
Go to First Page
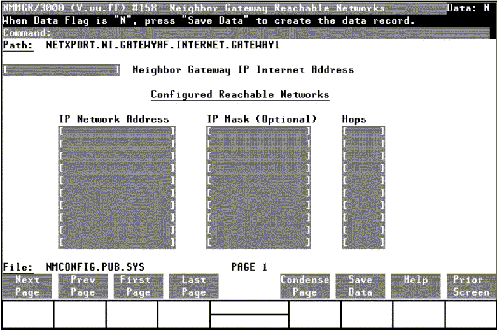(138, 286)
